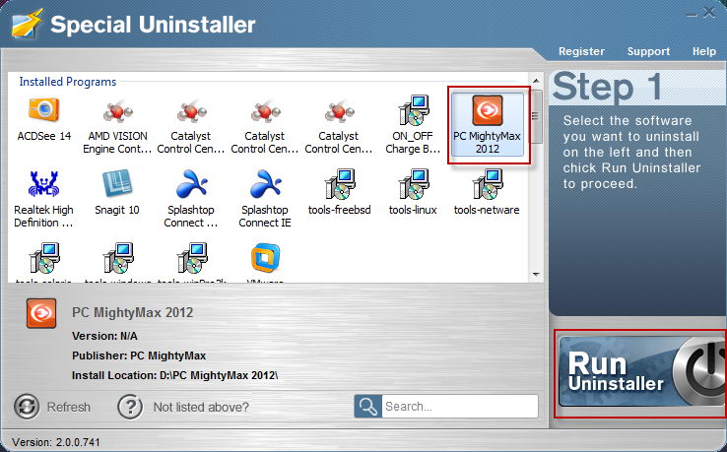Viewport: 727px width, 452px height.
Task: Select the tools-linux program icon
Action: 413,184
